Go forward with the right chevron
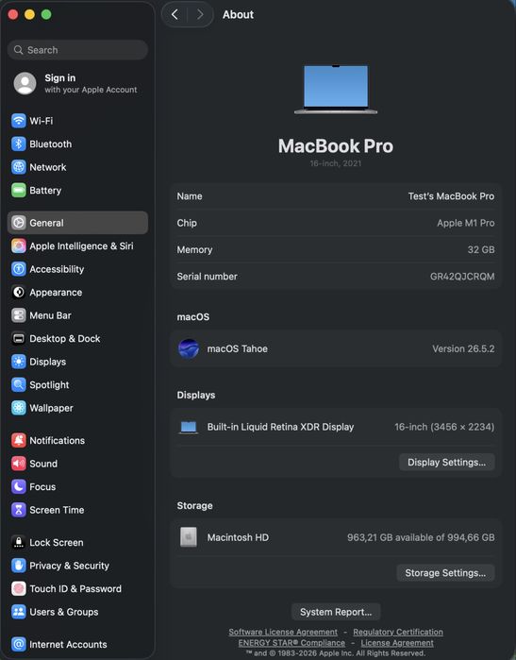Image resolution: width=516 pixels, height=660 pixels. coord(200,15)
